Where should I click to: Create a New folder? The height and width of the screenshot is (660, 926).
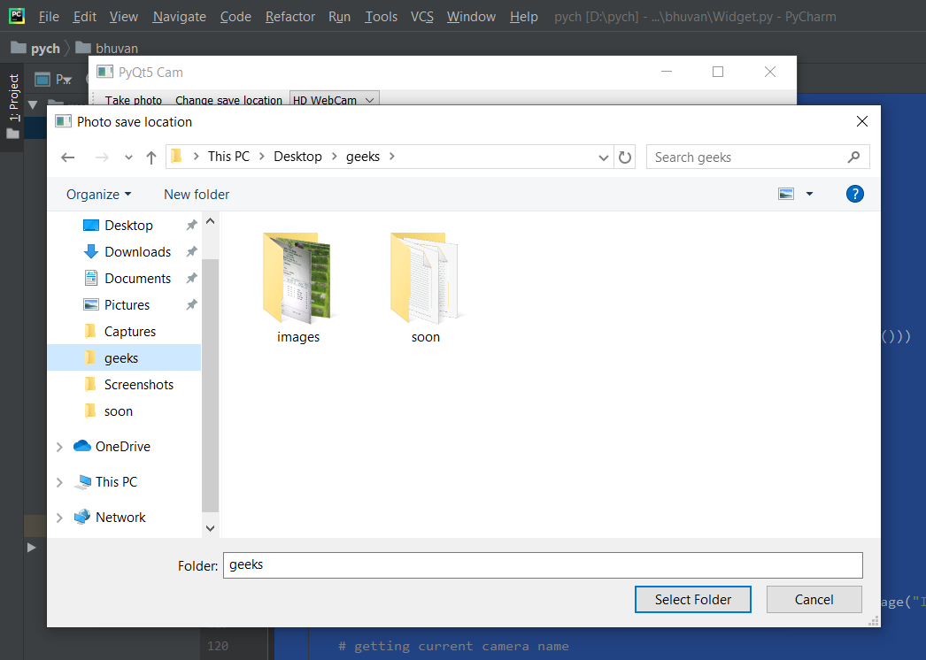197,195
